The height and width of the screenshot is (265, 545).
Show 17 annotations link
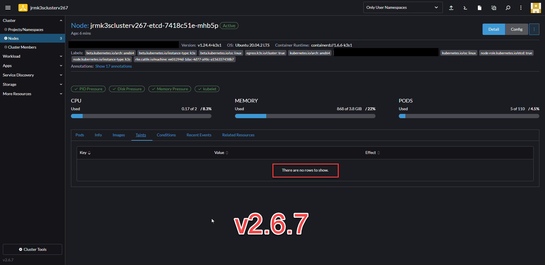pos(113,66)
